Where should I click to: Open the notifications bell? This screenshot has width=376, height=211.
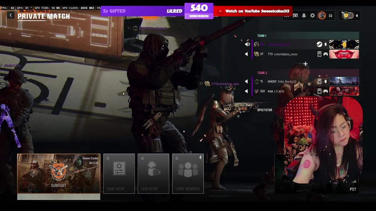[x=304, y=16]
